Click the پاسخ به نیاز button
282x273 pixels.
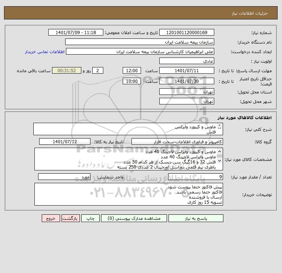coord(196,218)
